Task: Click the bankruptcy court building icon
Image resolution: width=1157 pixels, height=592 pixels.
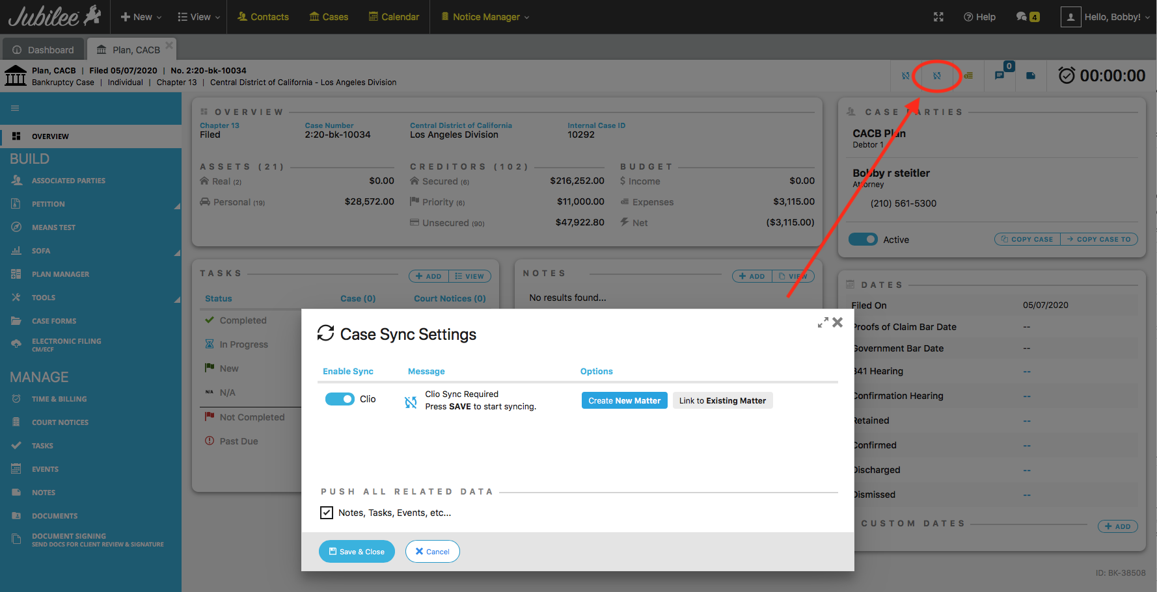Action: [x=16, y=75]
